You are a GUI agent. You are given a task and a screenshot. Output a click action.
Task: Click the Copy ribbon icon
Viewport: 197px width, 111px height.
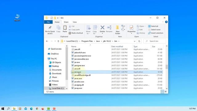coord(58,27)
